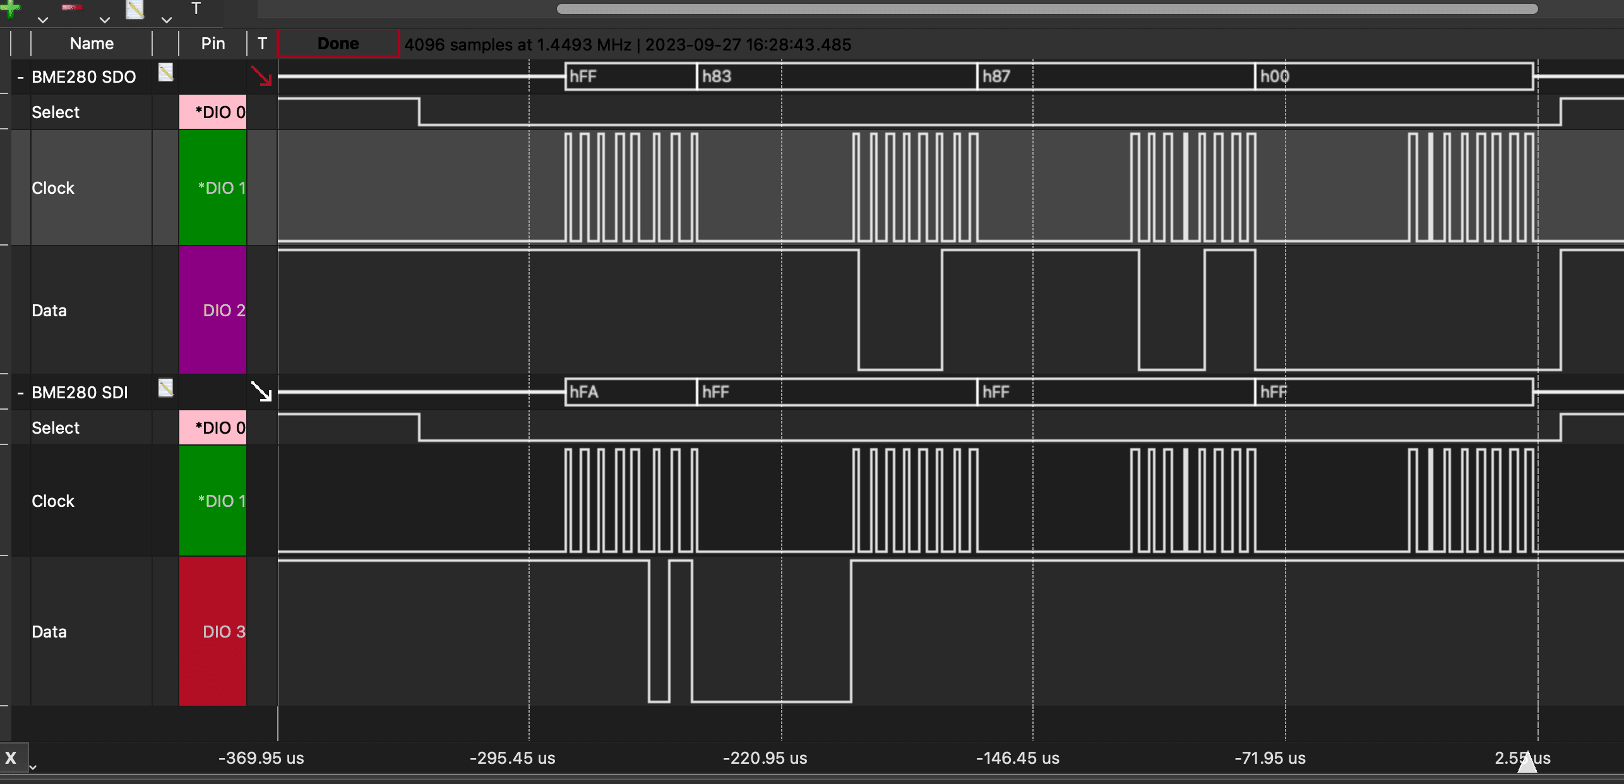Click the -220.95 us time axis label

(x=765, y=758)
